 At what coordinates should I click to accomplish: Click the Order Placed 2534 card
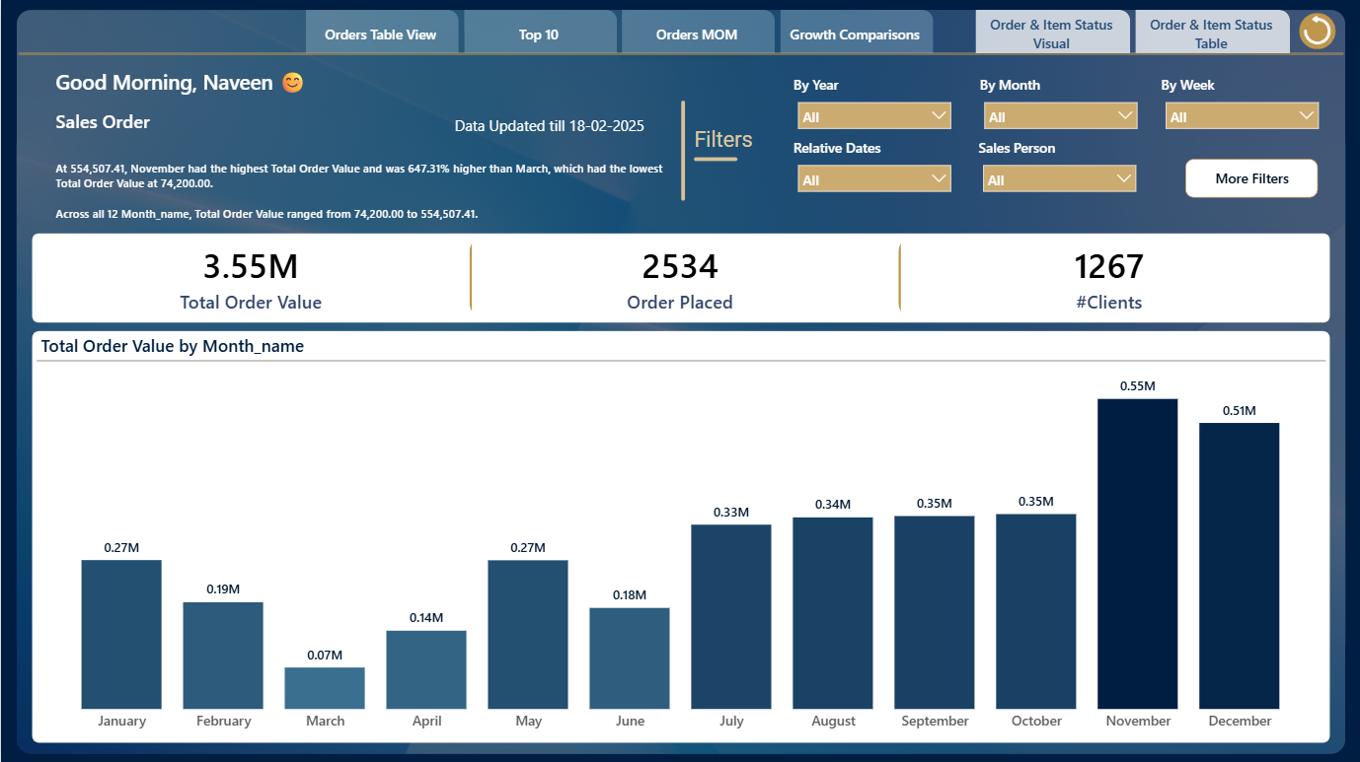[680, 279]
